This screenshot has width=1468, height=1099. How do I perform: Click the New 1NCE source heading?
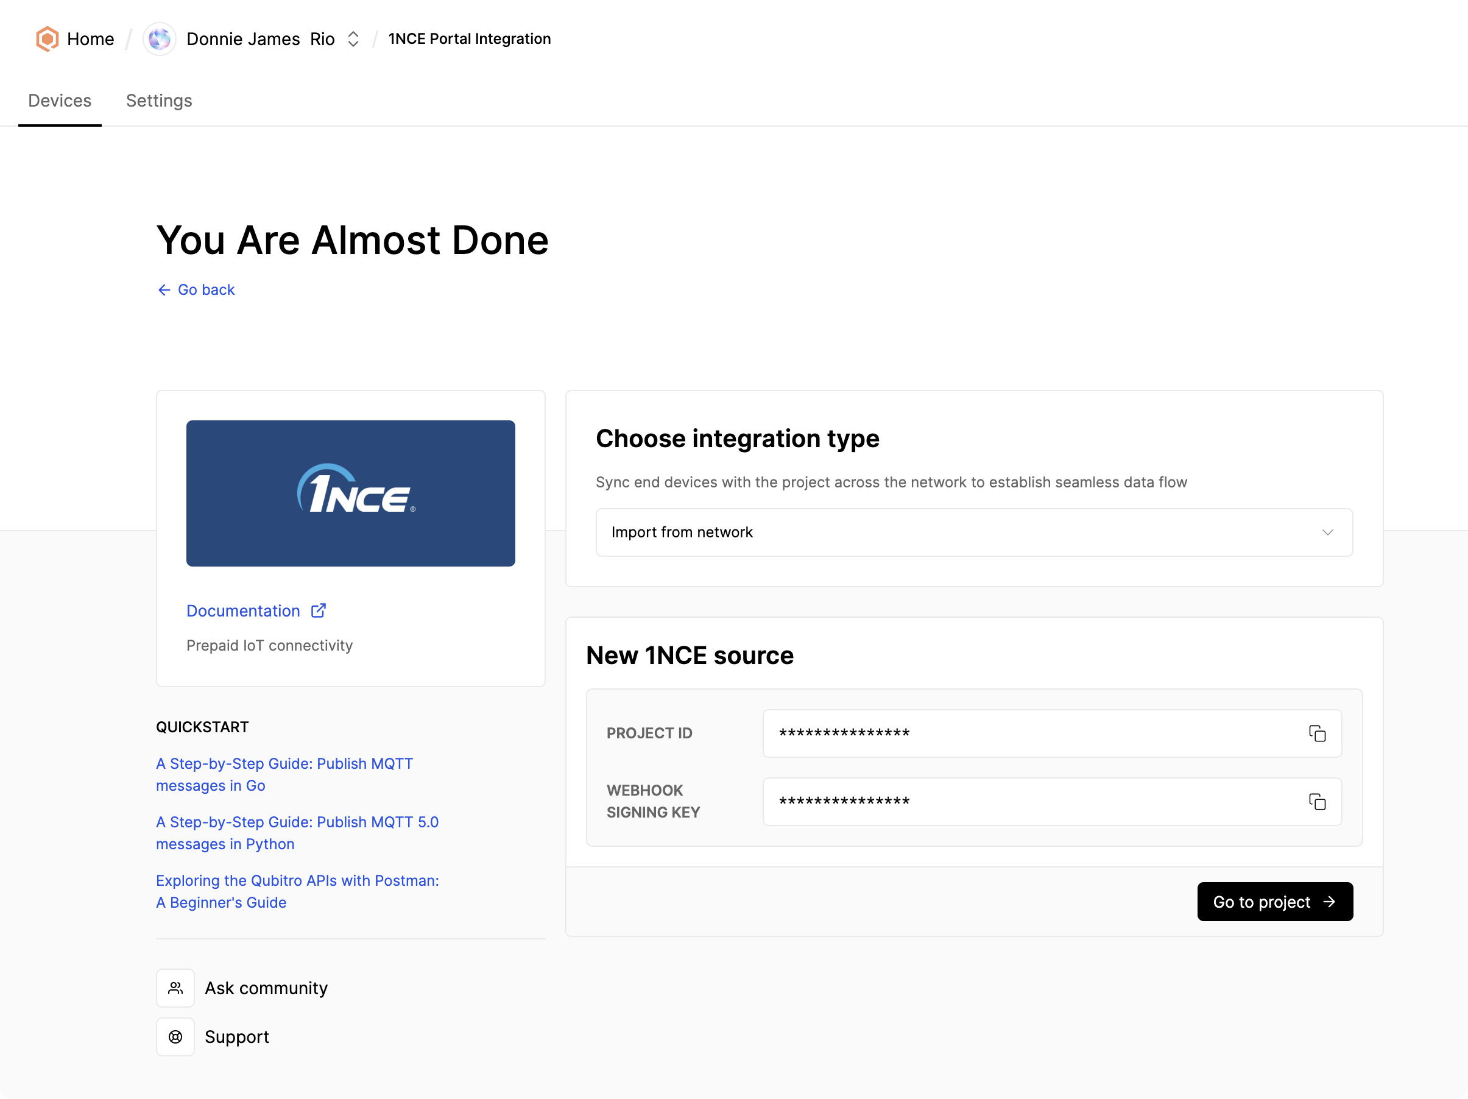(x=690, y=655)
